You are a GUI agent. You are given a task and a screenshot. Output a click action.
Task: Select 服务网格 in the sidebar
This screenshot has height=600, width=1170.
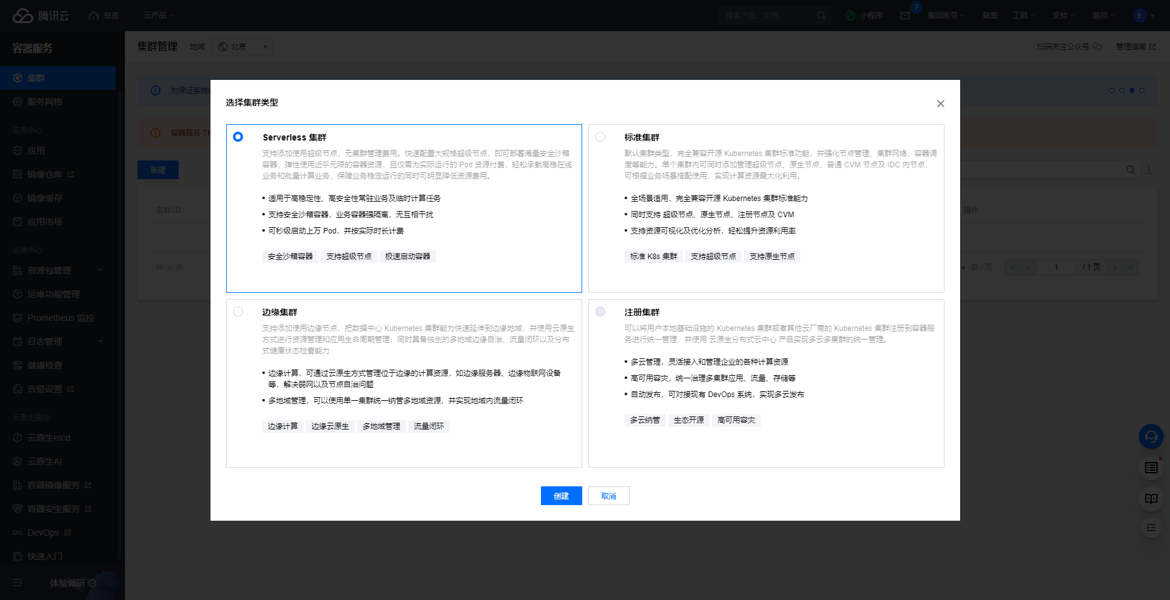57,102
